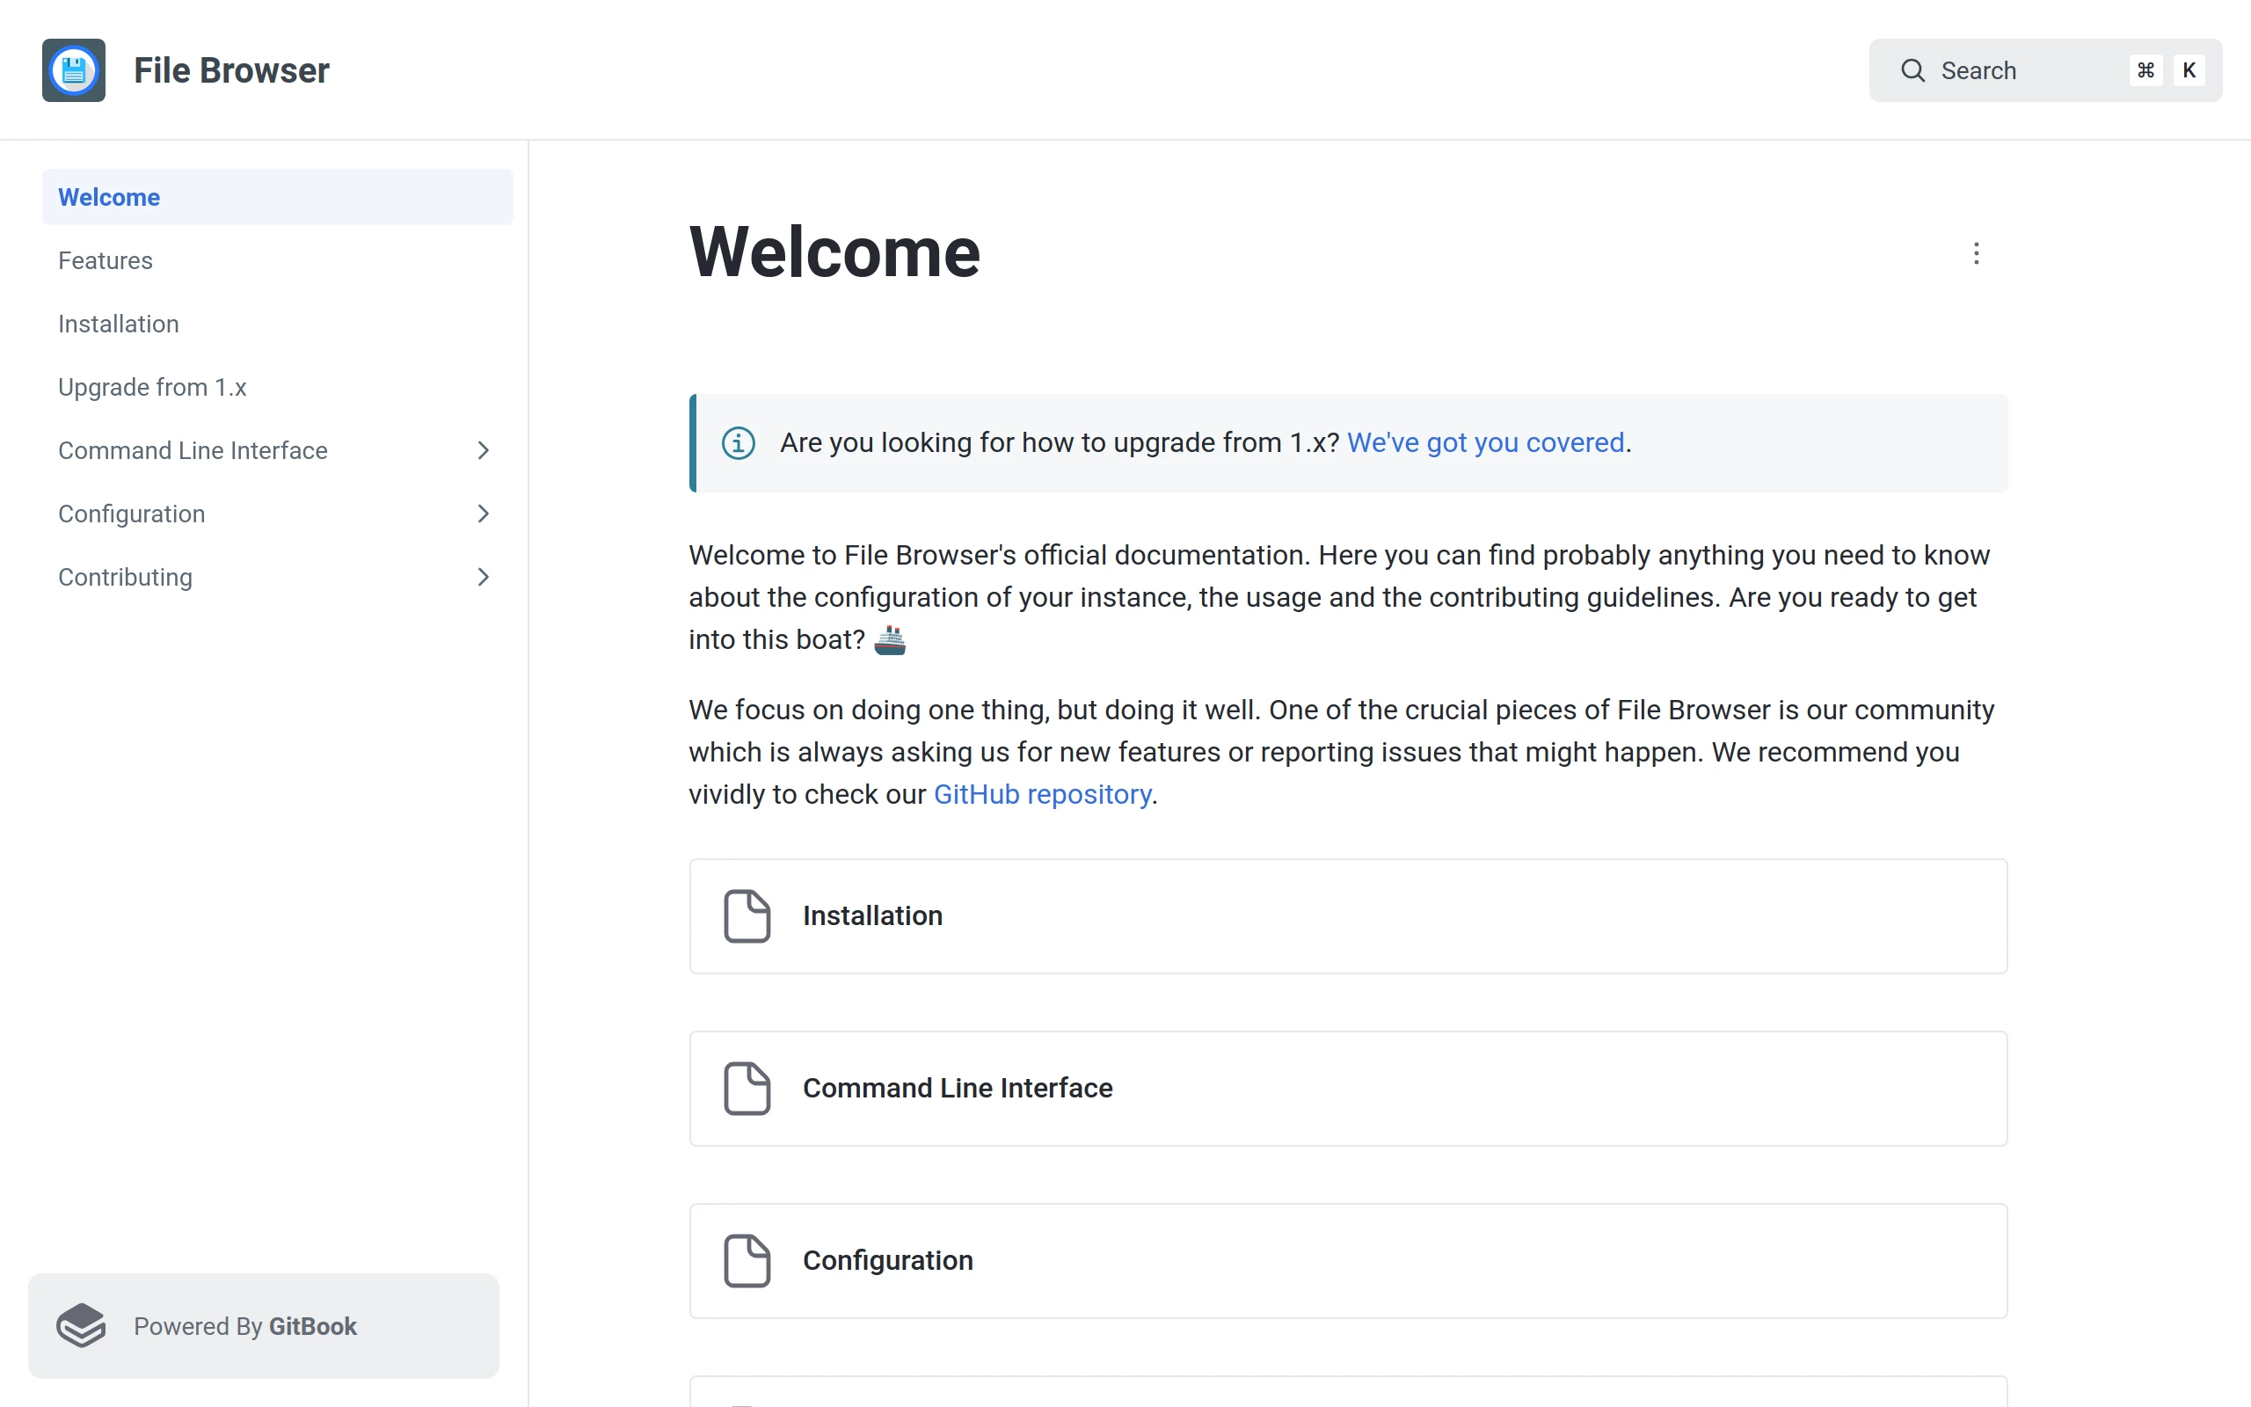Go to Upgrade from 1.x in sidebar

coord(151,387)
